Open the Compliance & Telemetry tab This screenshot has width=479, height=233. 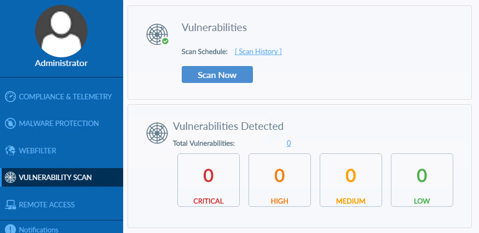click(65, 97)
